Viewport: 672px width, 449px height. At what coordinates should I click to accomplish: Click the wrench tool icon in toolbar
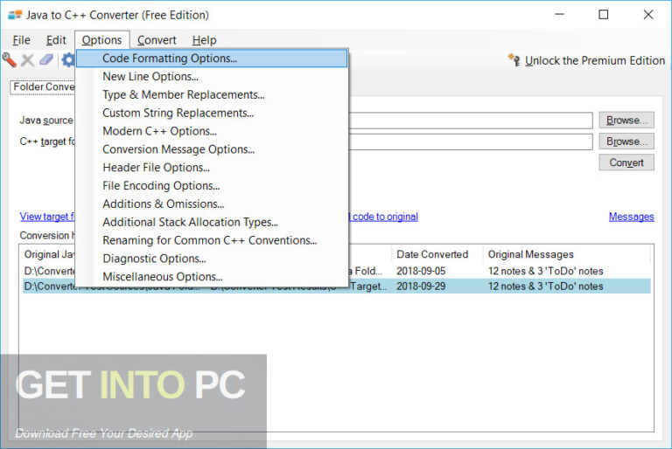pos(9,60)
